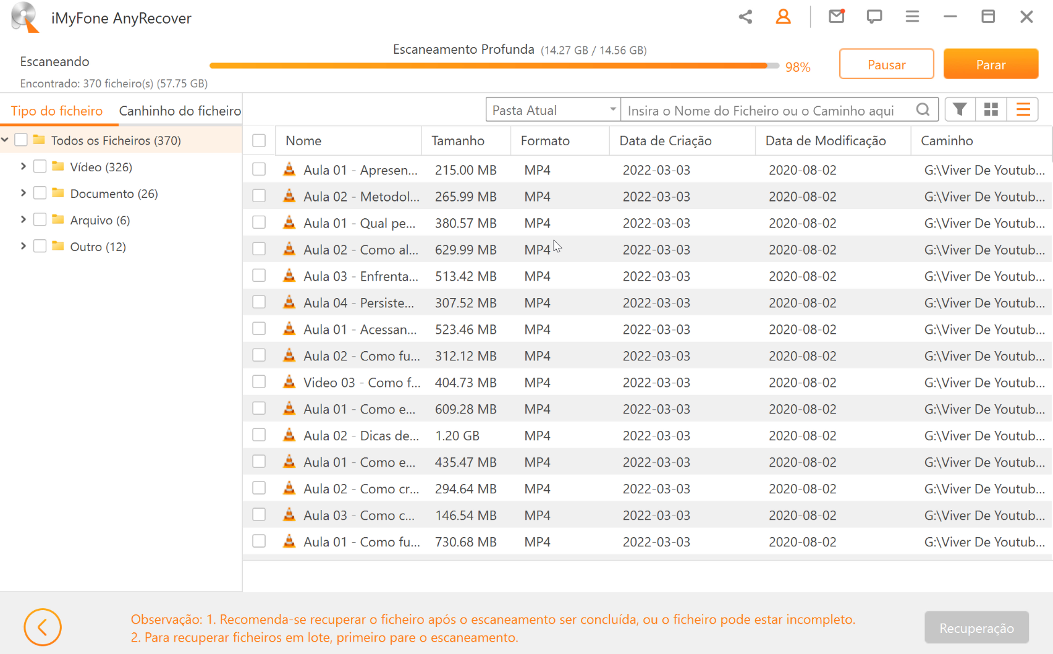Collapse the Todos os Ficheiros tree node
Screen dimensions: 1053x654
(5, 140)
